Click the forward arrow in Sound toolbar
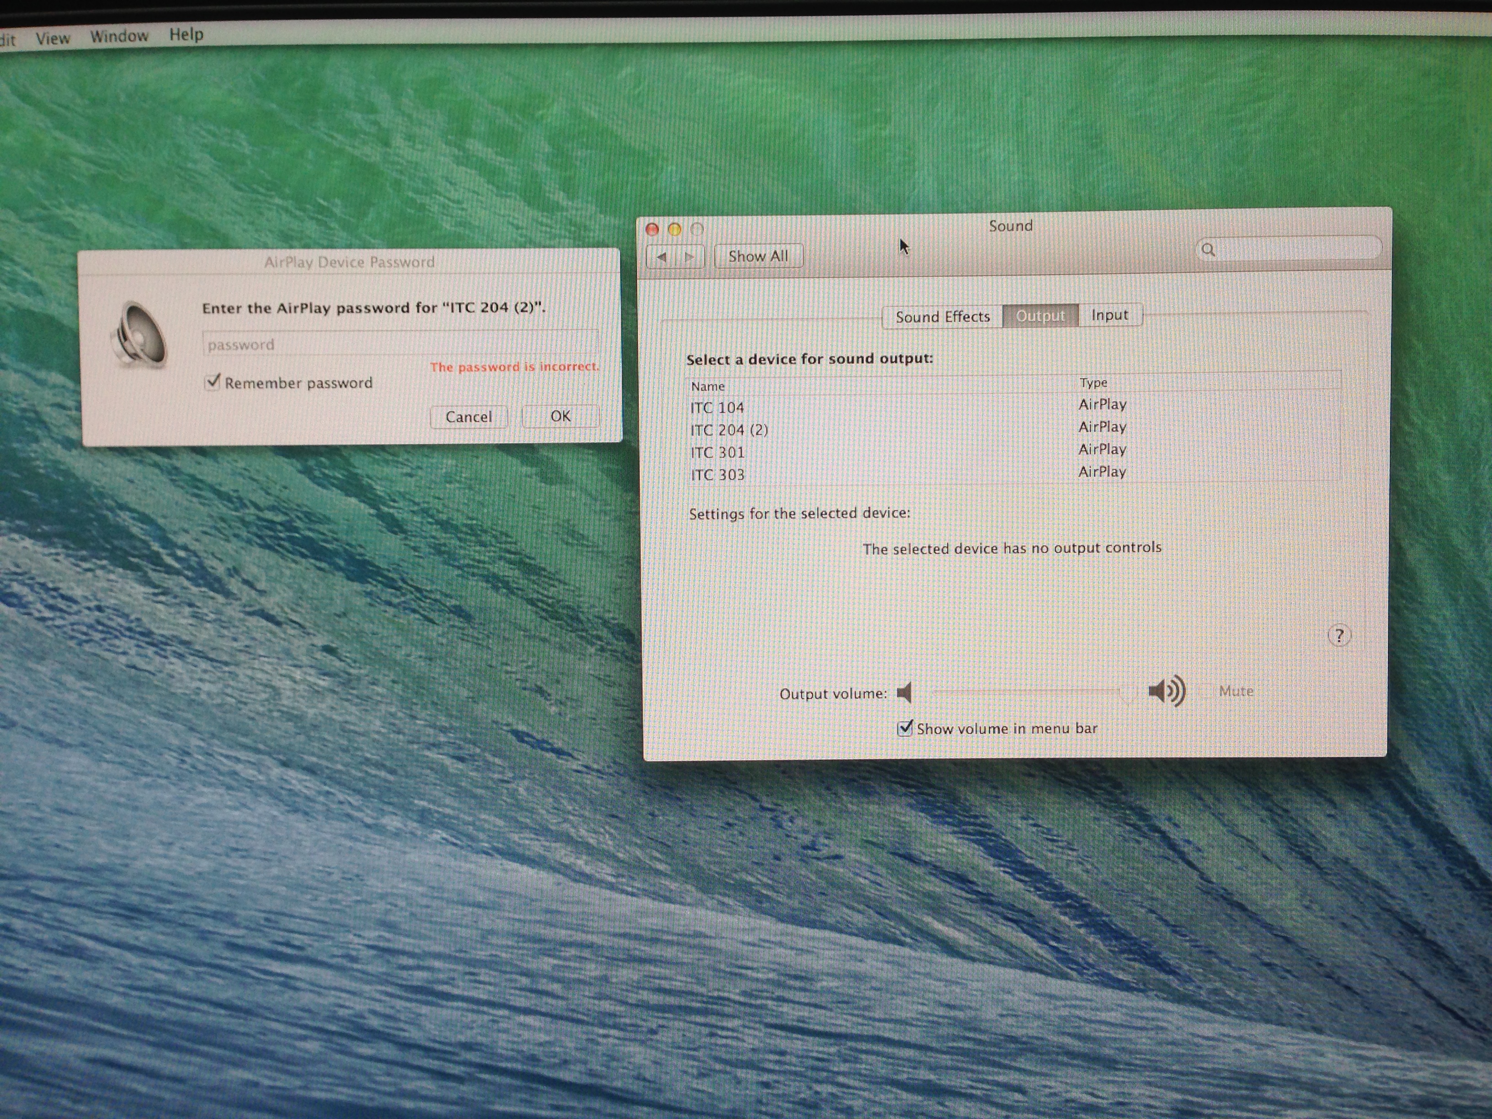The height and width of the screenshot is (1119, 1492). tap(689, 257)
